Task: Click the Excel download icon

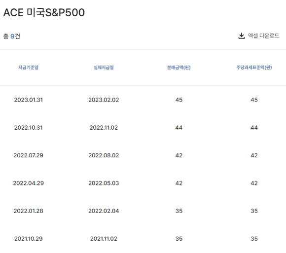Action: 242,36
